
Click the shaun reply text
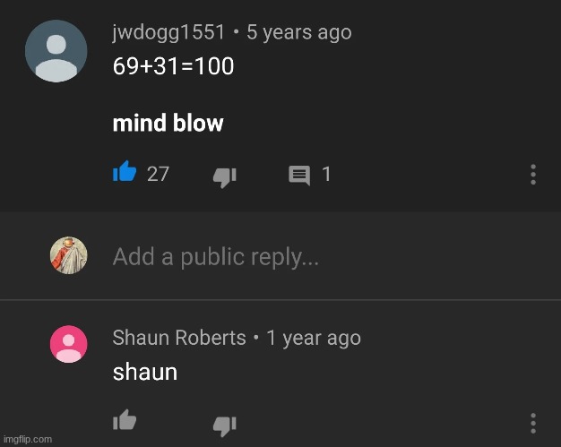tap(145, 372)
